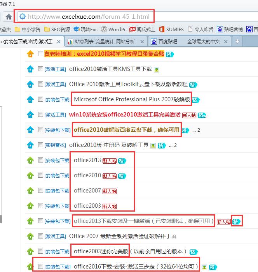This screenshot has height=272, width=258.
Task: Click 新人帖 badge on win10系统安装 row
Action: coord(189,115)
